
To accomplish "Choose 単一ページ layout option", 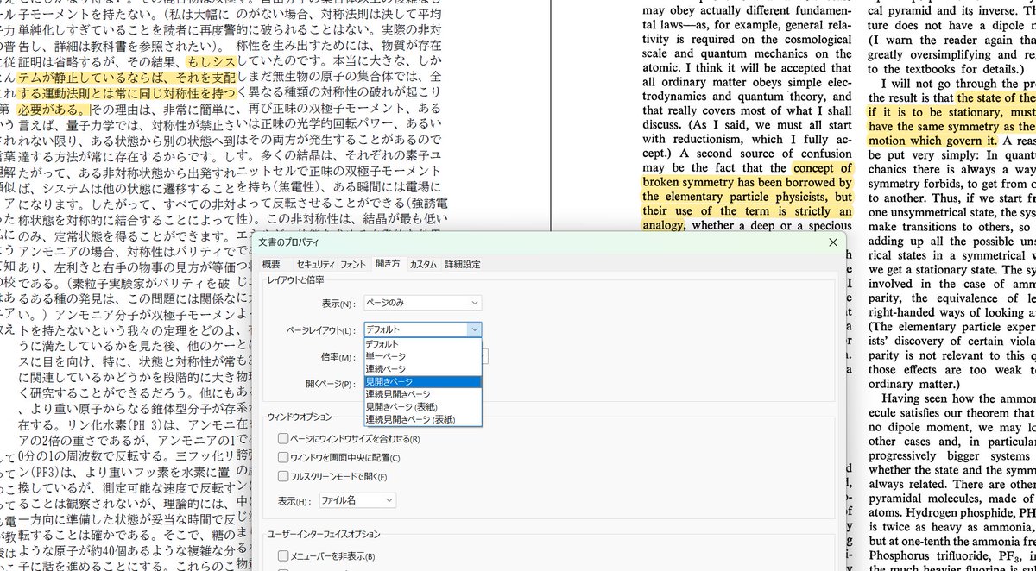I will 422,356.
